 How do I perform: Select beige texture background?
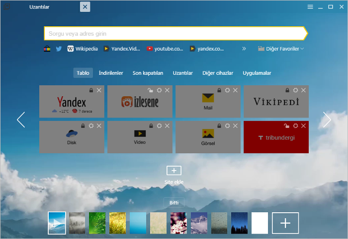[158, 223]
